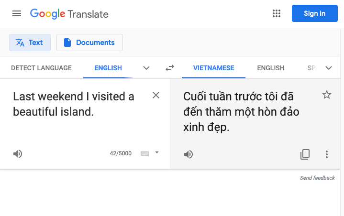
Task: Save translation with the star icon
Action: pyautogui.click(x=327, y=95)
